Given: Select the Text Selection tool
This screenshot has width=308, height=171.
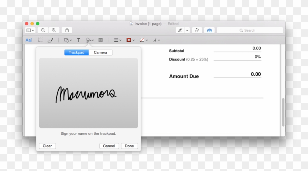Looking at the screenshot, I should click(x=29, y=40).
